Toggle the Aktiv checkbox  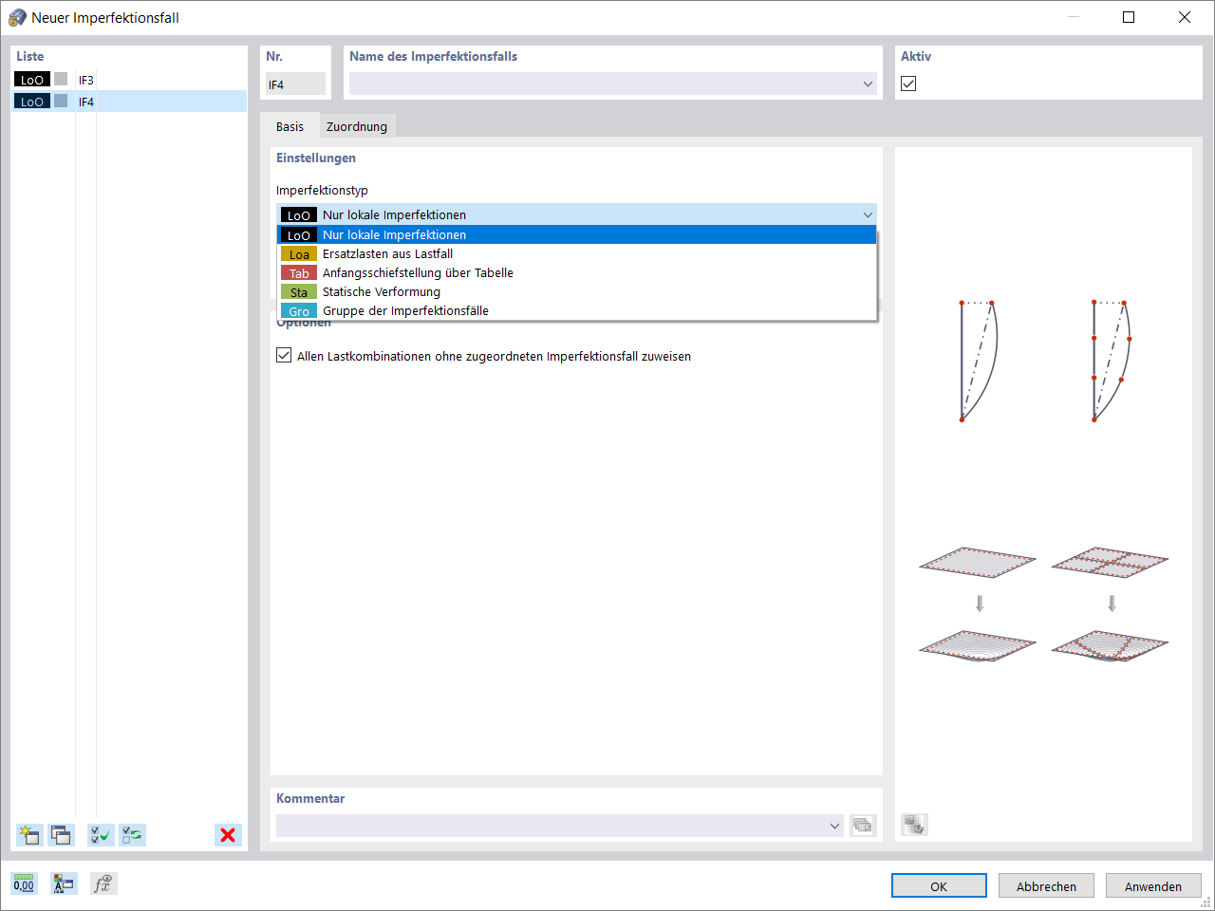pos(908,84)
